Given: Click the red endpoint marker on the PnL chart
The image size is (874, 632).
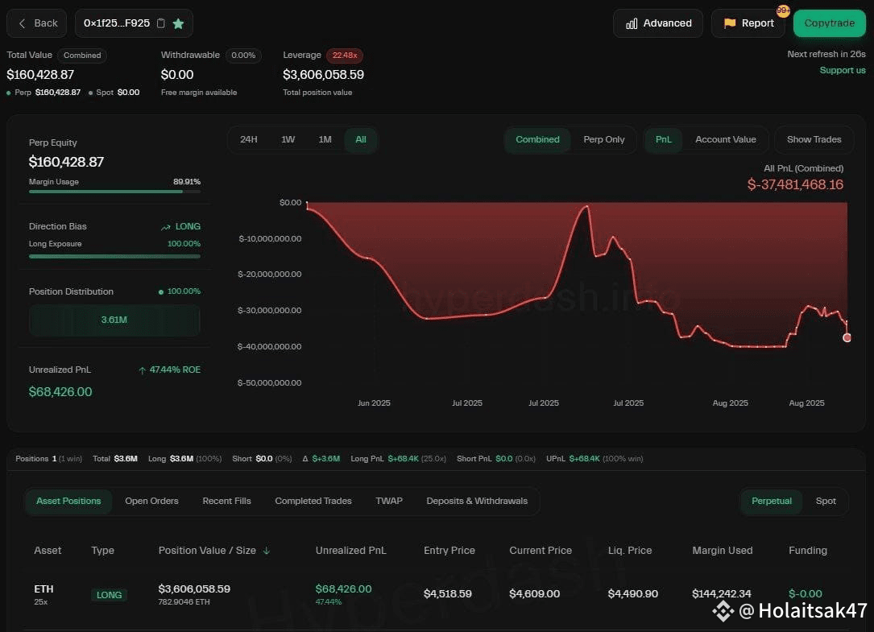Looking at the screenshot, I should [x=847, y=338].
